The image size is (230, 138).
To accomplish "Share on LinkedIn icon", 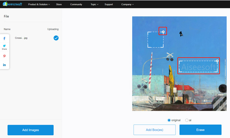I will click(x=4, y=65).
